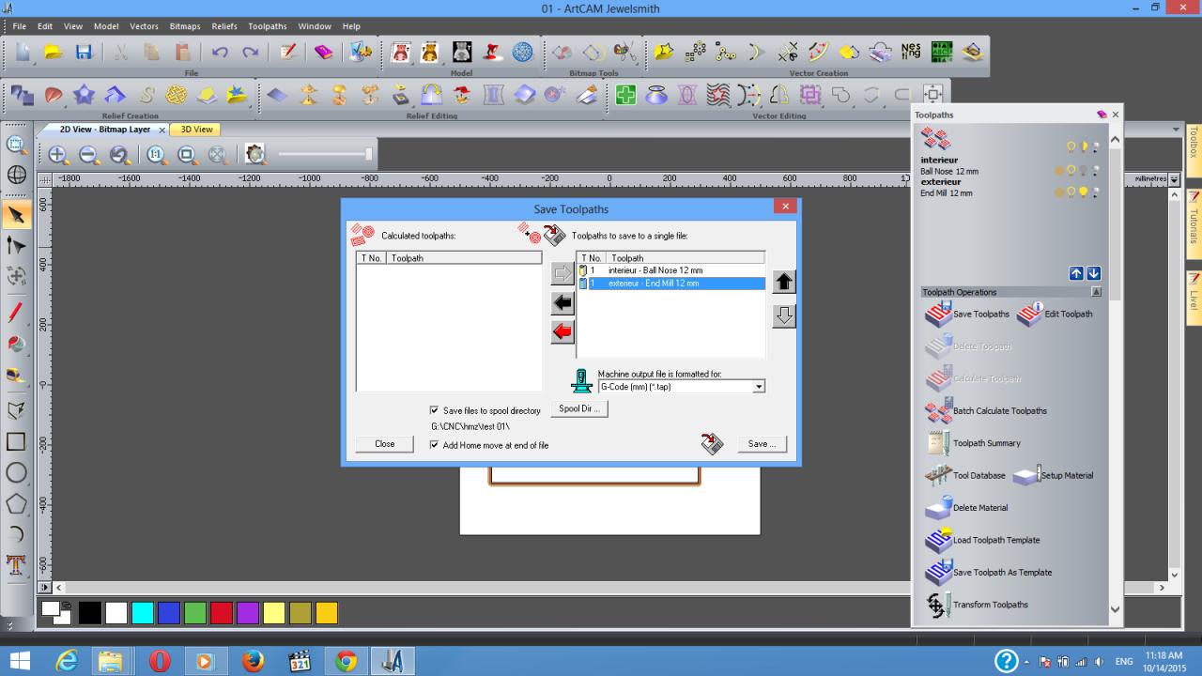This screenshot has width=1202, height=676.
Task: Open the millimetres ruler units dropdown
Action: click(1174, 178)
